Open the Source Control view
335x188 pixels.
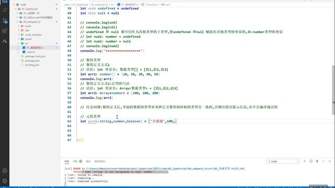[5, 20]
